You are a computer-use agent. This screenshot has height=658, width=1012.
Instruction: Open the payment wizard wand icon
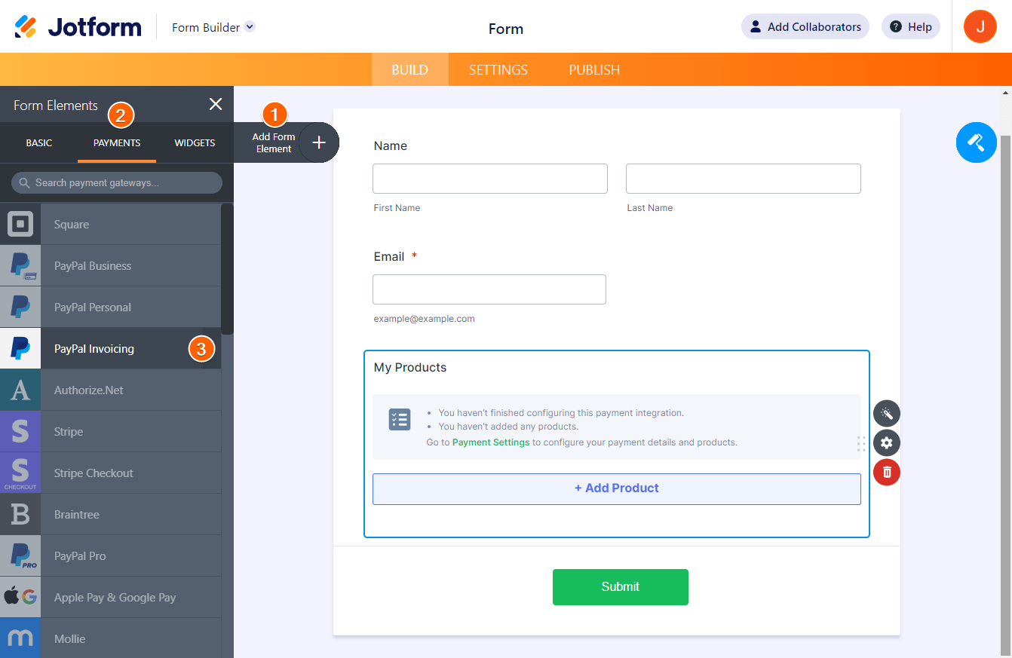[887, 413]
